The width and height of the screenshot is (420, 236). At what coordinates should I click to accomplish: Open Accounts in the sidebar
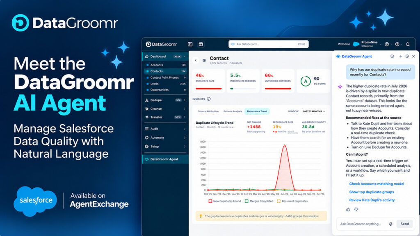tap(166, 65)
